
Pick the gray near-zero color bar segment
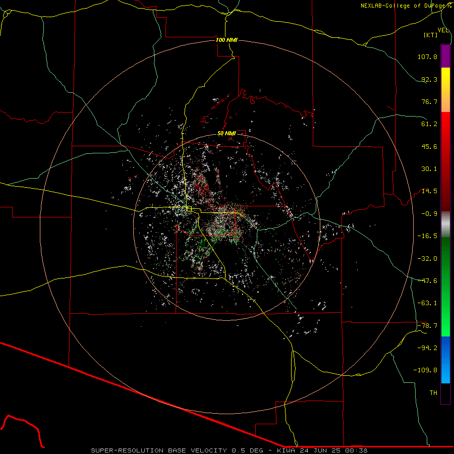(x=445, y=224)
